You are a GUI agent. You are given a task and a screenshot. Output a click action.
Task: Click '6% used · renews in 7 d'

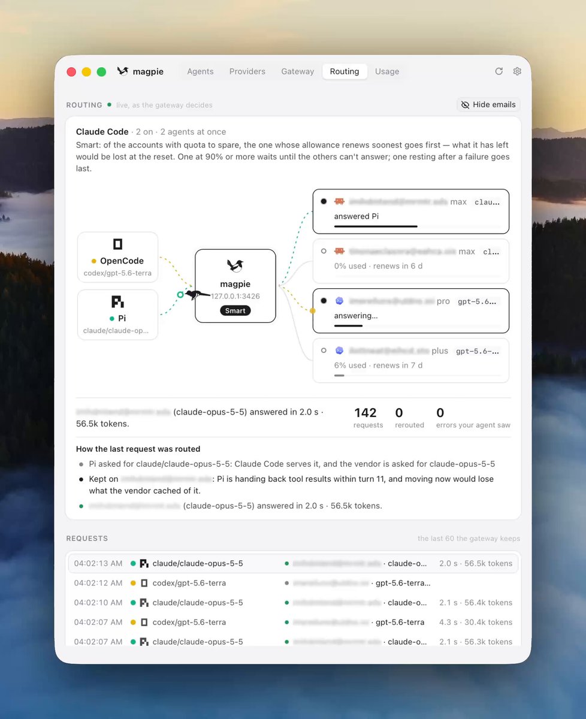coord(378,365)
